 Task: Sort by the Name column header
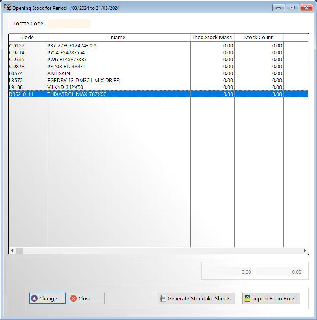[118, 38]
